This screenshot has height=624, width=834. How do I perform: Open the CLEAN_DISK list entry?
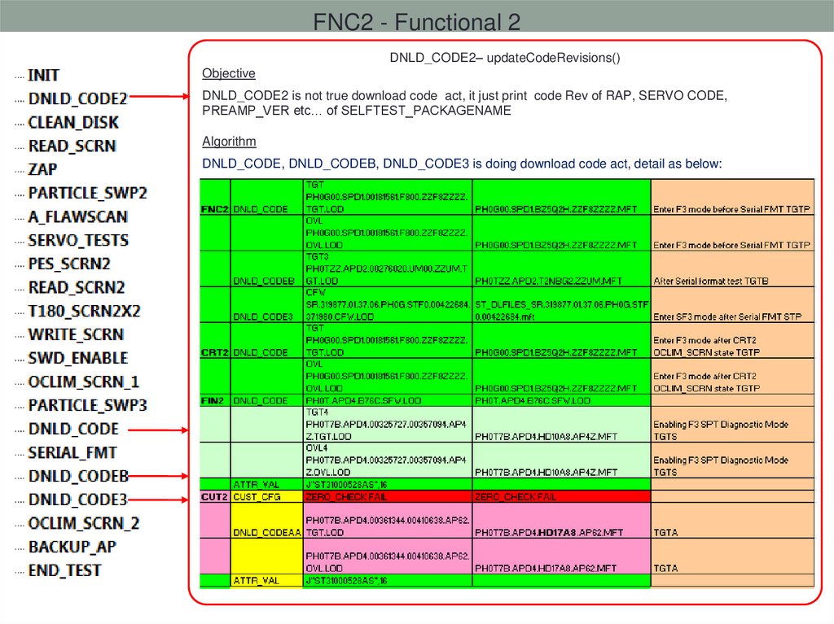[73, 122]
